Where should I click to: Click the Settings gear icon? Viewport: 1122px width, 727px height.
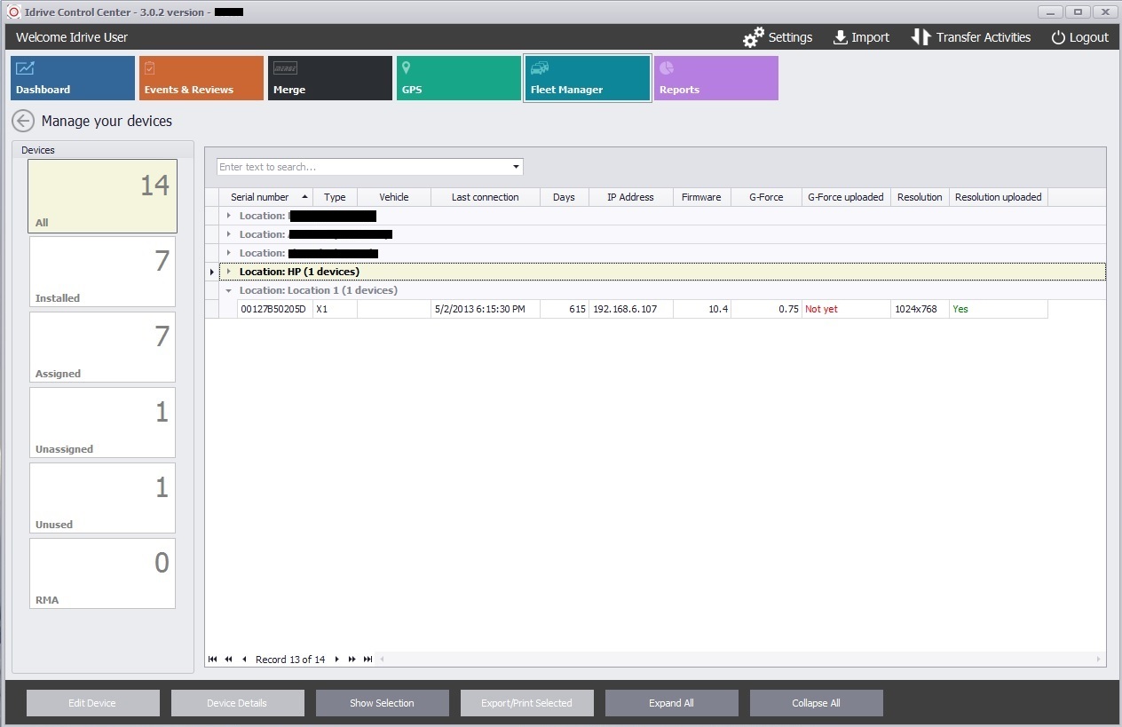coord(753,37)
